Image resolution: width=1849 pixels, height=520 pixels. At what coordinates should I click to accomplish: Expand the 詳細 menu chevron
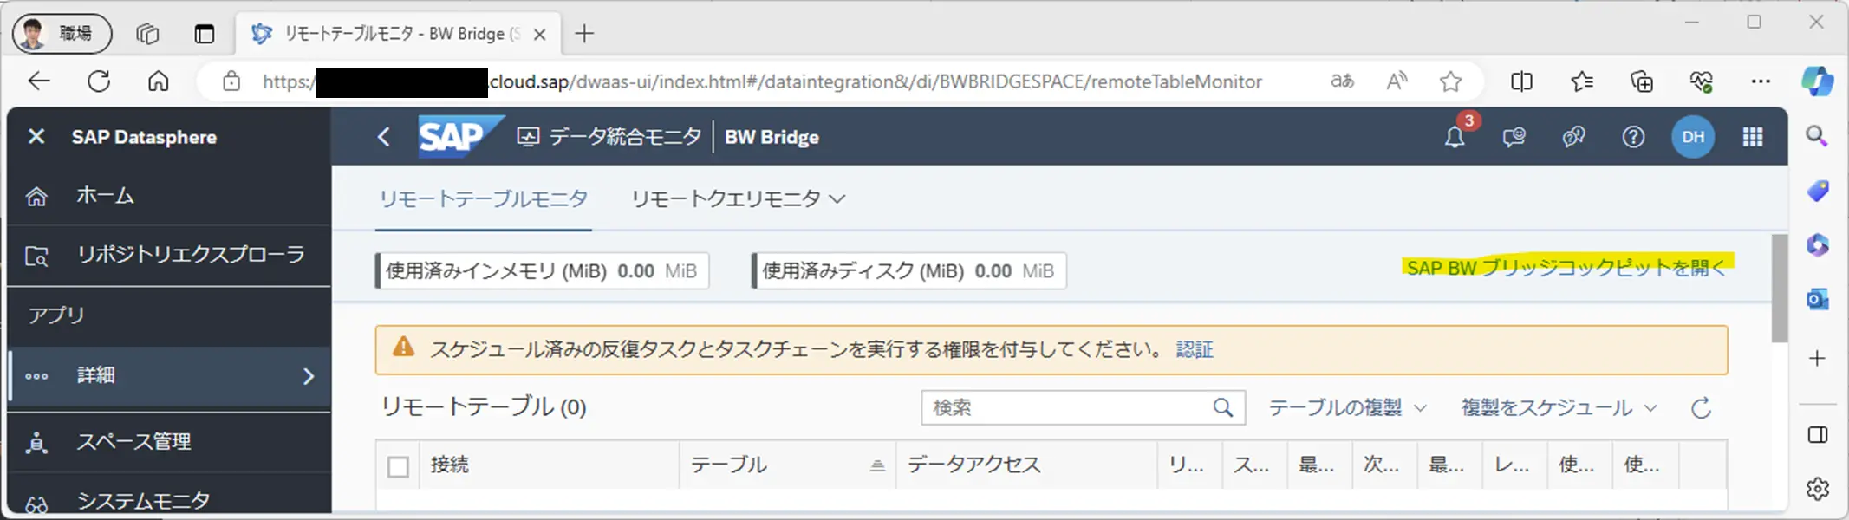point(309,376)
